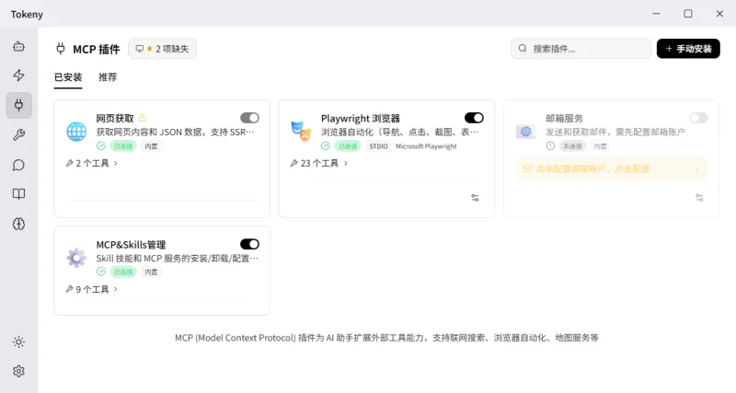Open the chat bubble sidebar icon
Image resolution: width=736 pixels, height=393 pixels.
click(x=18, y=165)
